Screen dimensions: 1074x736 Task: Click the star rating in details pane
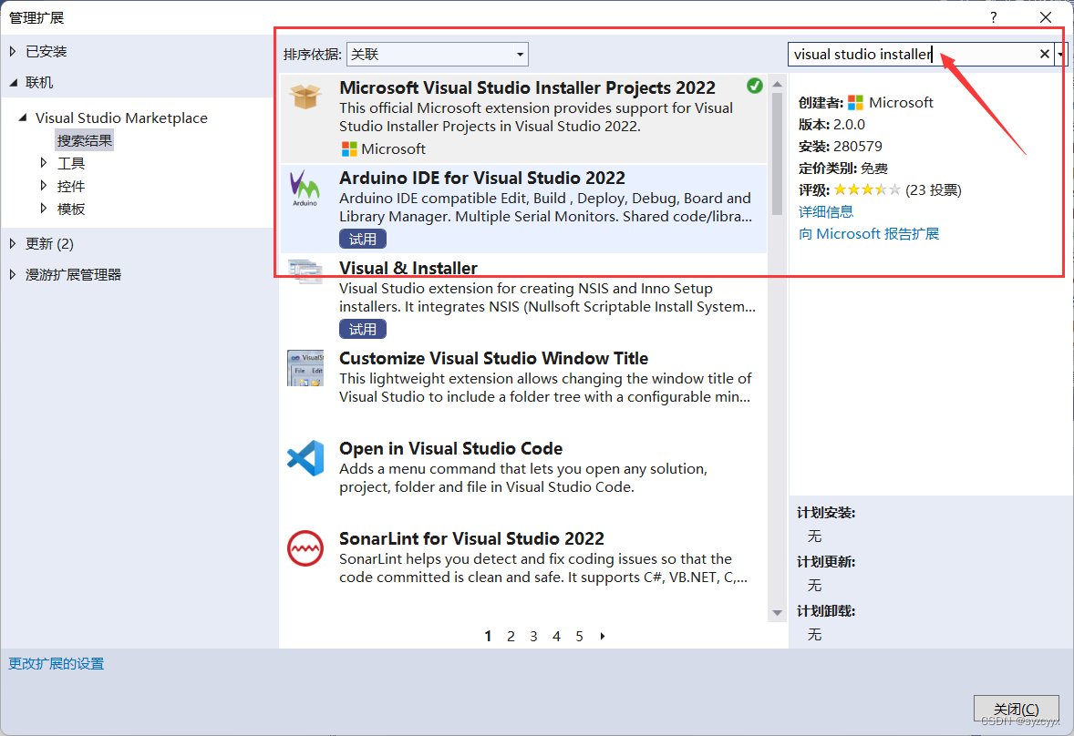pyautogui.click(x=866, y=189)
